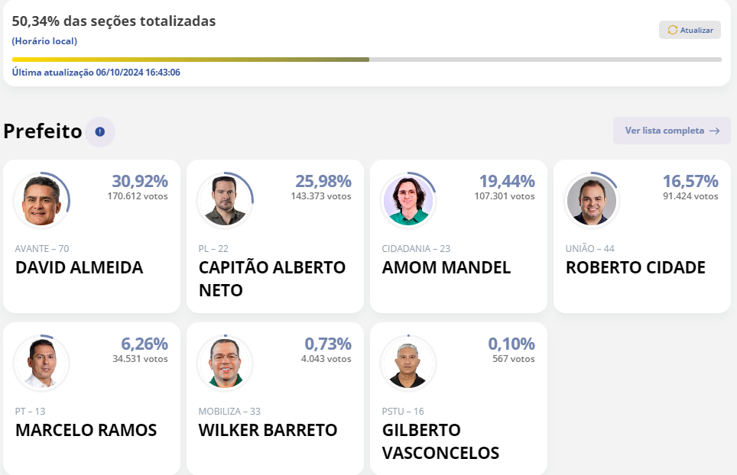Open Capitão Alberto Neto's candidate photo

[225, 200]
